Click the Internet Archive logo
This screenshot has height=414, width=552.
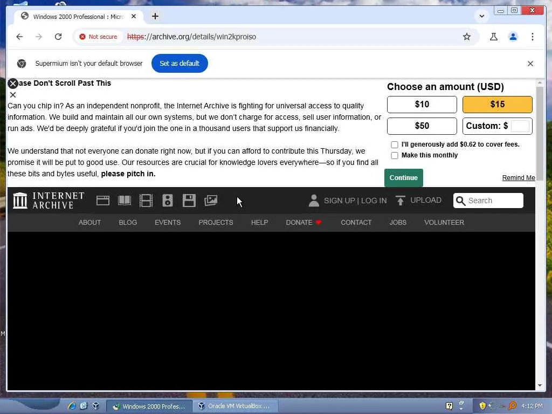coord(49,201)
